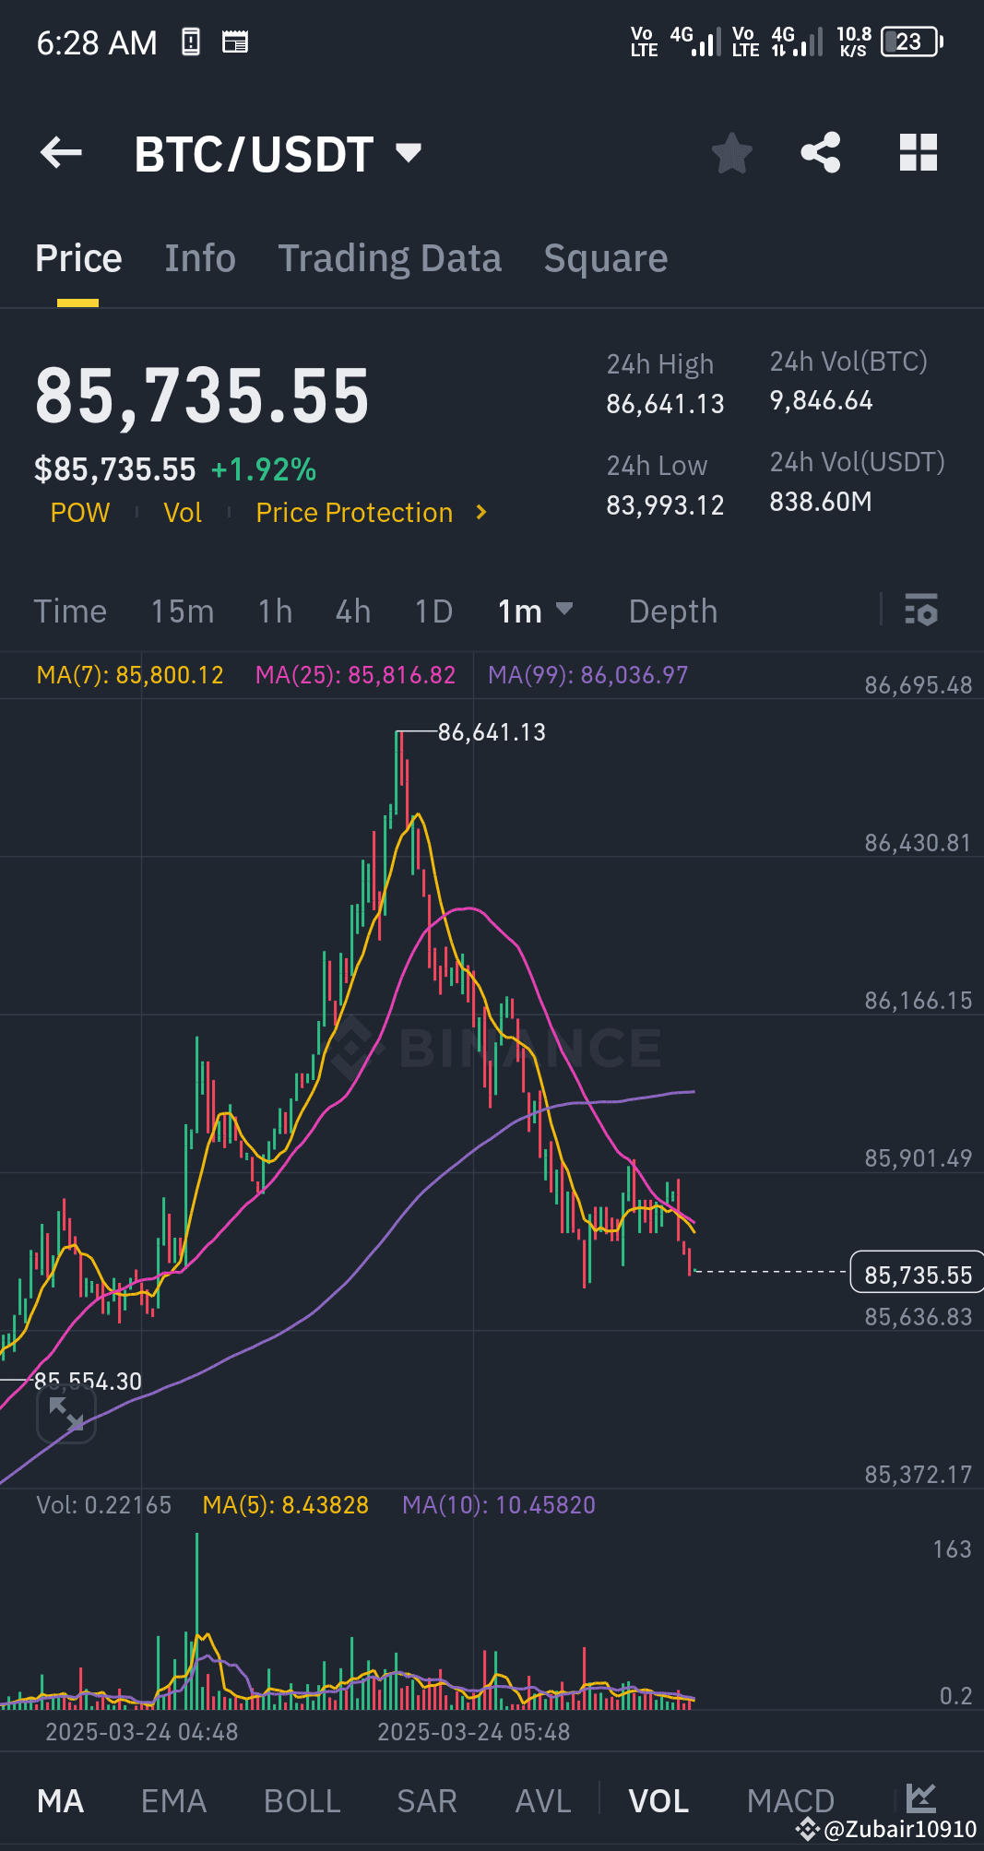
Task: Switch to the Info tab
Action: click(x=200, y=258)
